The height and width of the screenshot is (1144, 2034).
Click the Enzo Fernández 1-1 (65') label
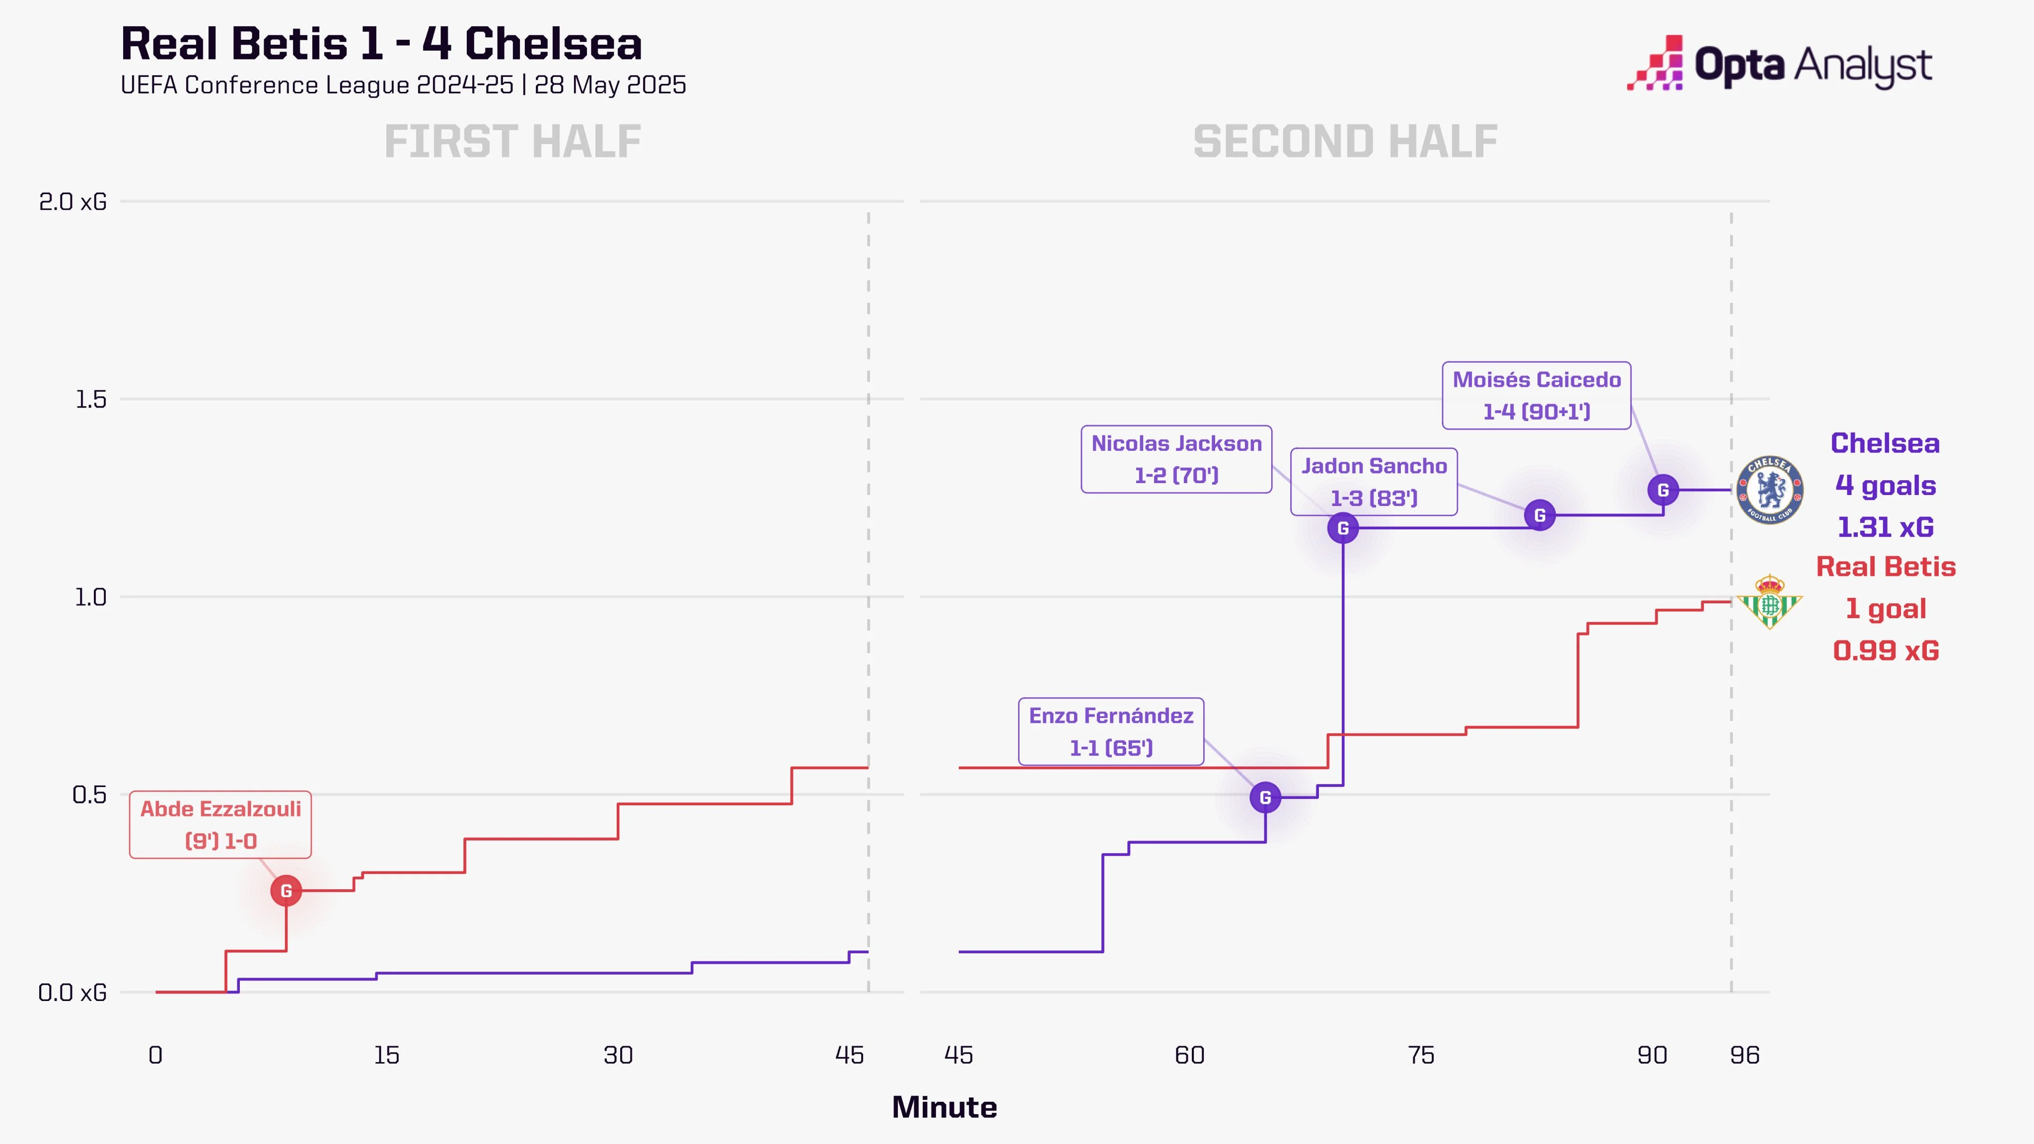[x=1111, y=731]
